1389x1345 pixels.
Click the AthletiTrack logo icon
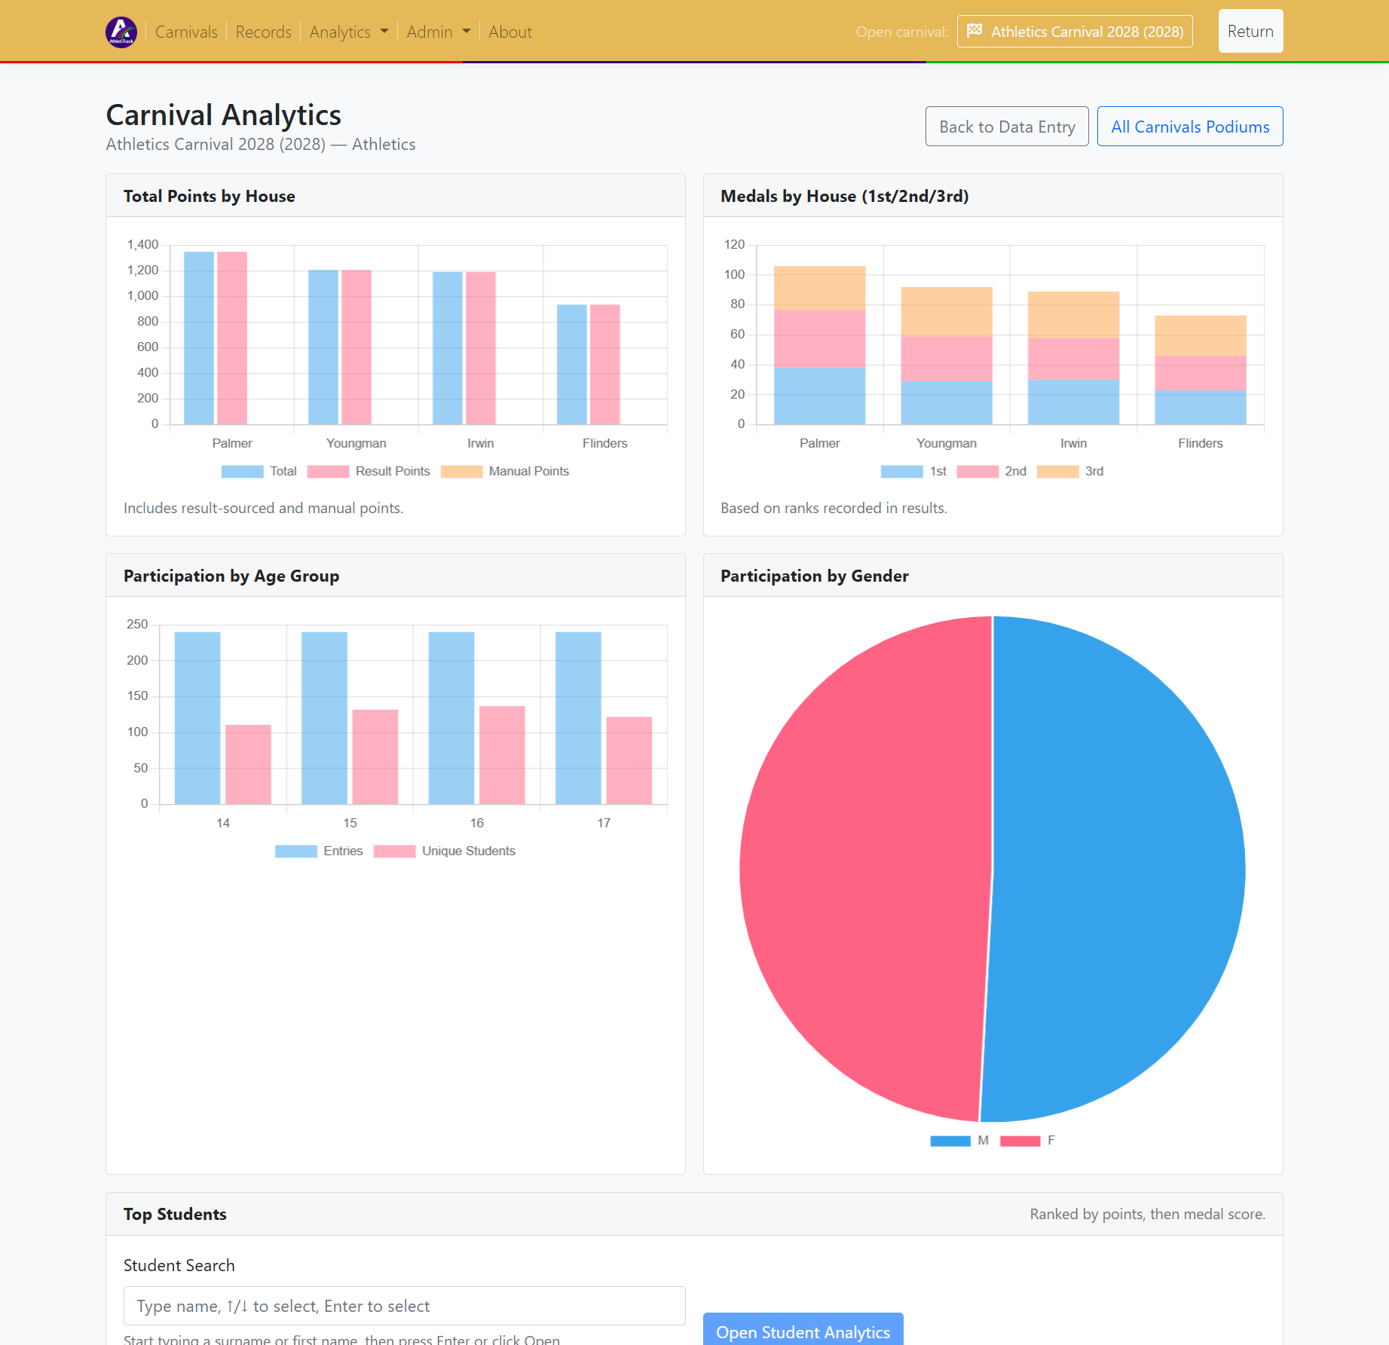click(121, 31)
